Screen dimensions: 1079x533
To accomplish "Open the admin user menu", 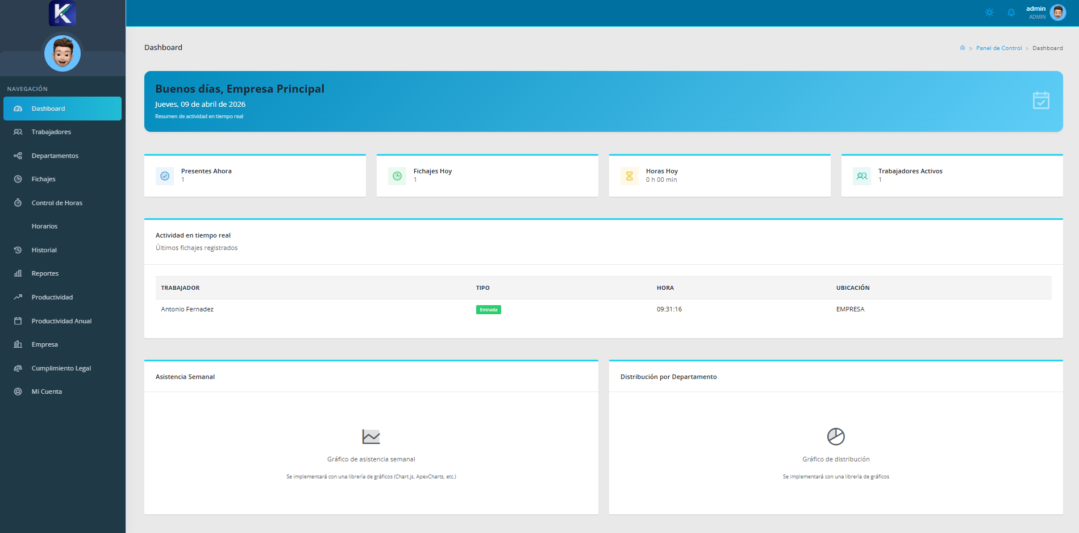I will [1045, 13].
